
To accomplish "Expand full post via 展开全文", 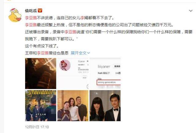I will (x=80, y=53).
